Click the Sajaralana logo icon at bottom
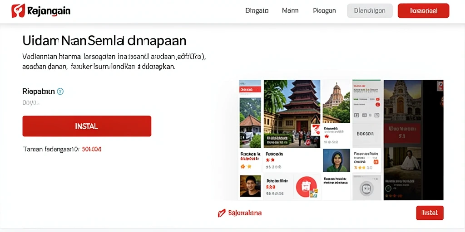This screenshot has height=232, width=465. 221,213
